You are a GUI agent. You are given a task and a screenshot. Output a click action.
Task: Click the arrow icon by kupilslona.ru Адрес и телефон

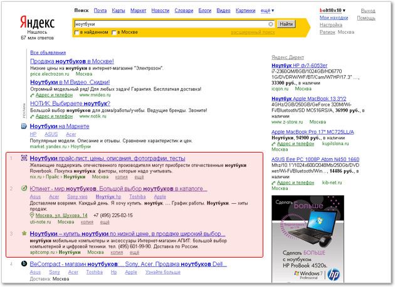click(x=273, y=144)
